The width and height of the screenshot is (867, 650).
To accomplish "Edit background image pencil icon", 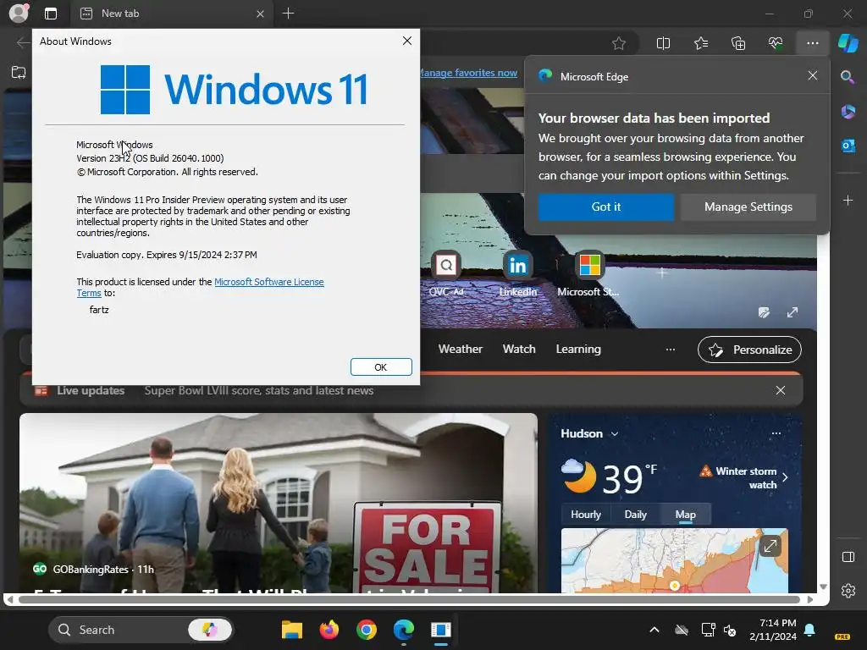I will [x=765, y=312].
